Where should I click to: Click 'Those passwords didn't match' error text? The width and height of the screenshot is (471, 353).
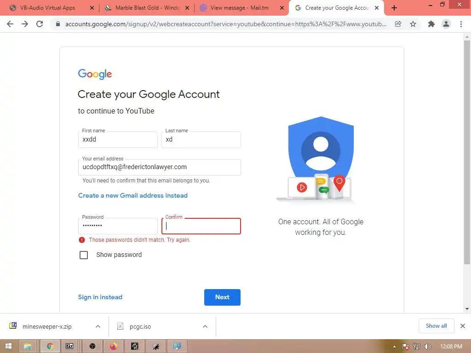coord(139,240)
